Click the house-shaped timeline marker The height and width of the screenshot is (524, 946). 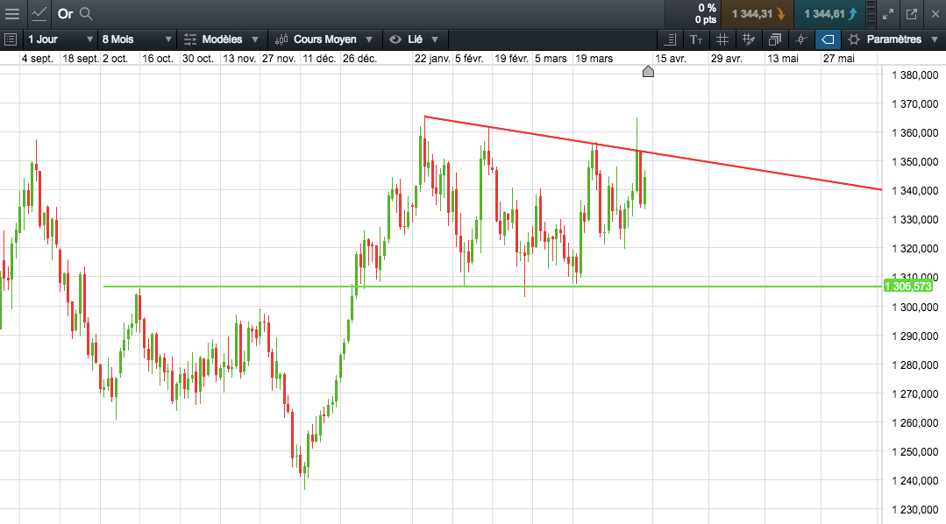click(x=648, y=72)
